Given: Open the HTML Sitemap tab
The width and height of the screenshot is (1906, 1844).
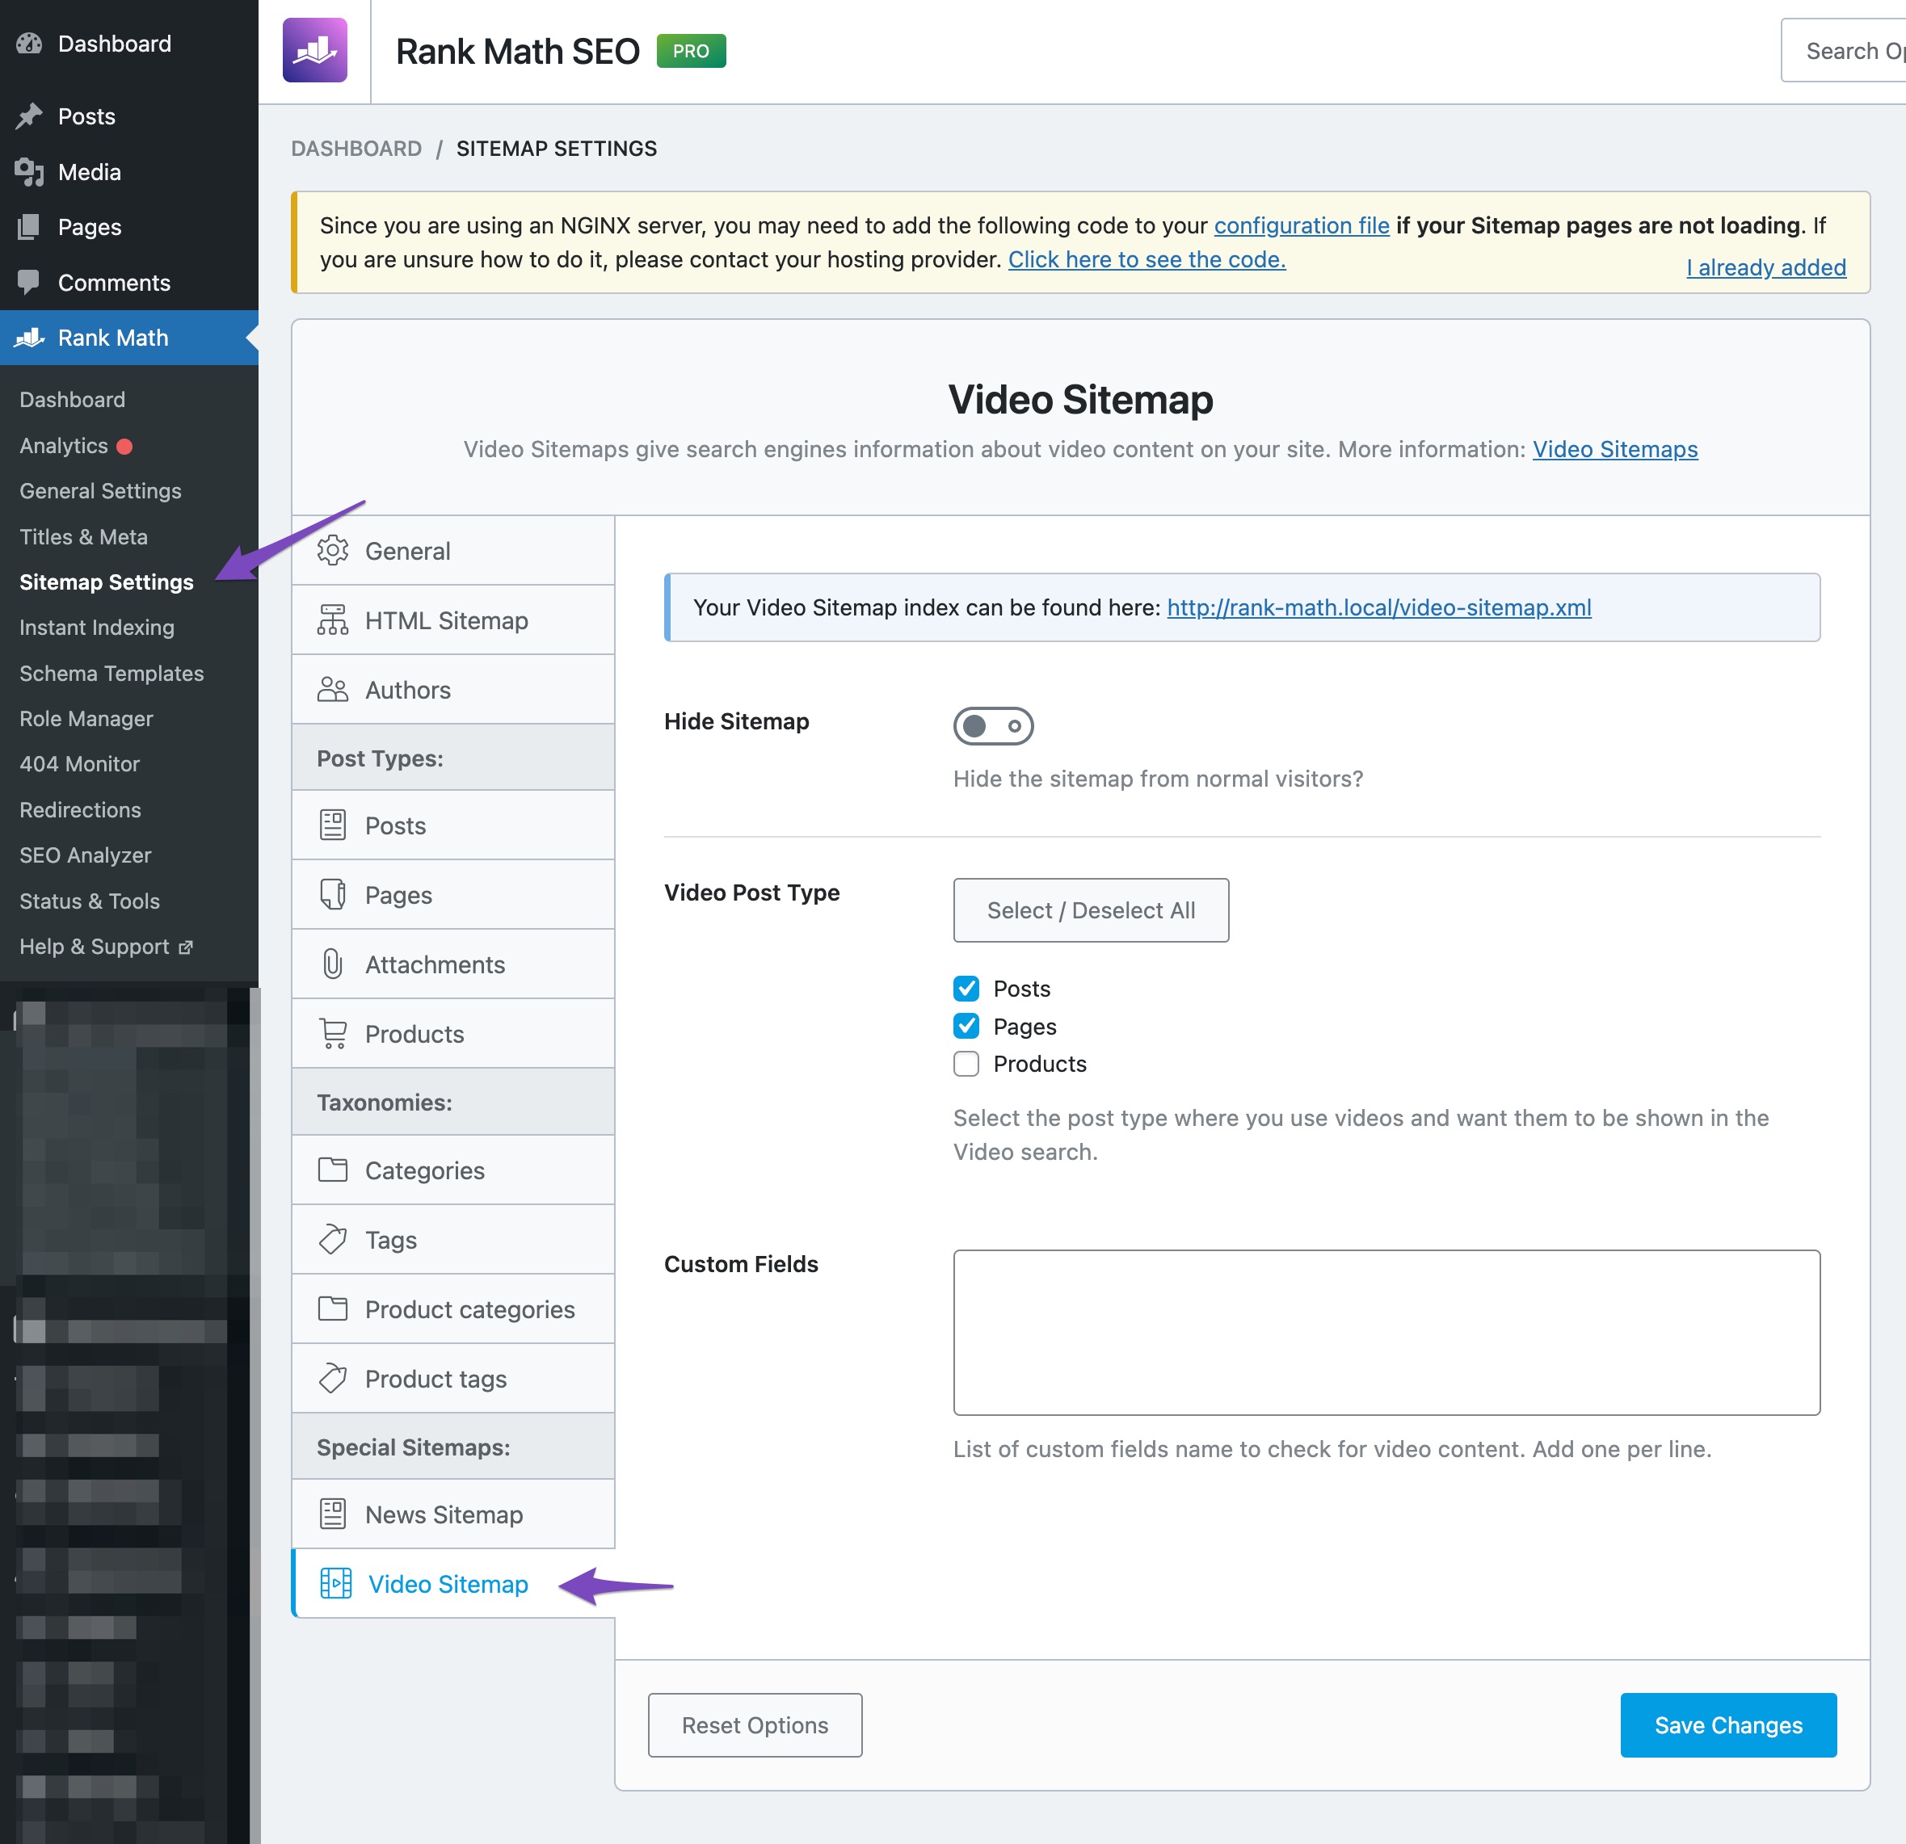Looking at the screenshot, I should [453, 620].
